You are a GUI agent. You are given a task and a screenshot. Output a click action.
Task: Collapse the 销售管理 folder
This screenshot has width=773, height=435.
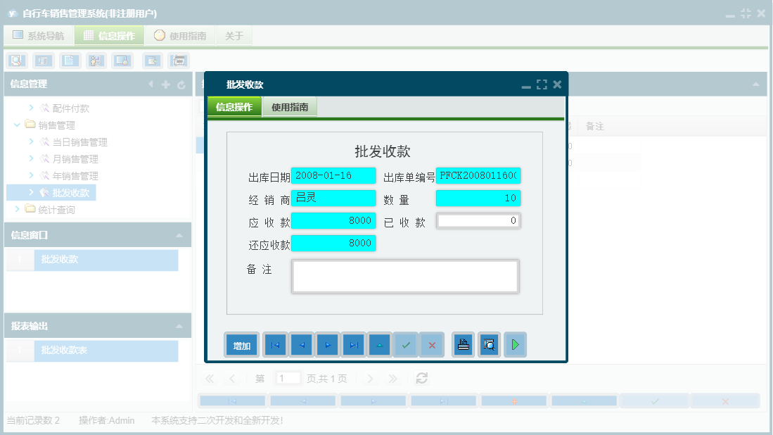(17, 125)
